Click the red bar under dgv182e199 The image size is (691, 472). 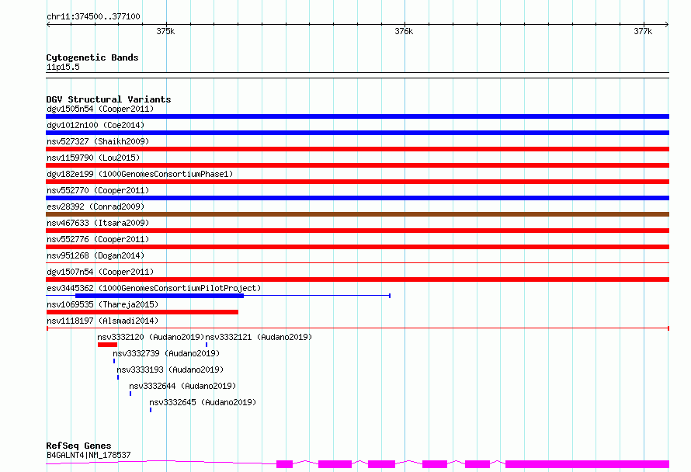(357, 182)
